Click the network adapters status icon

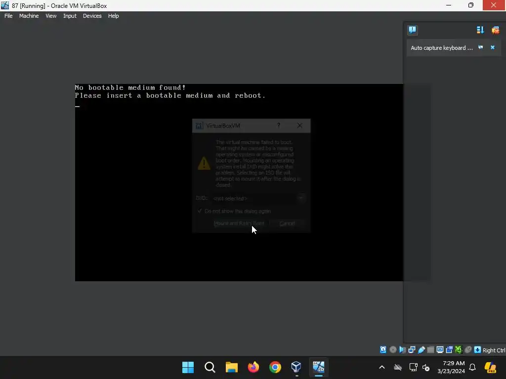412,350
